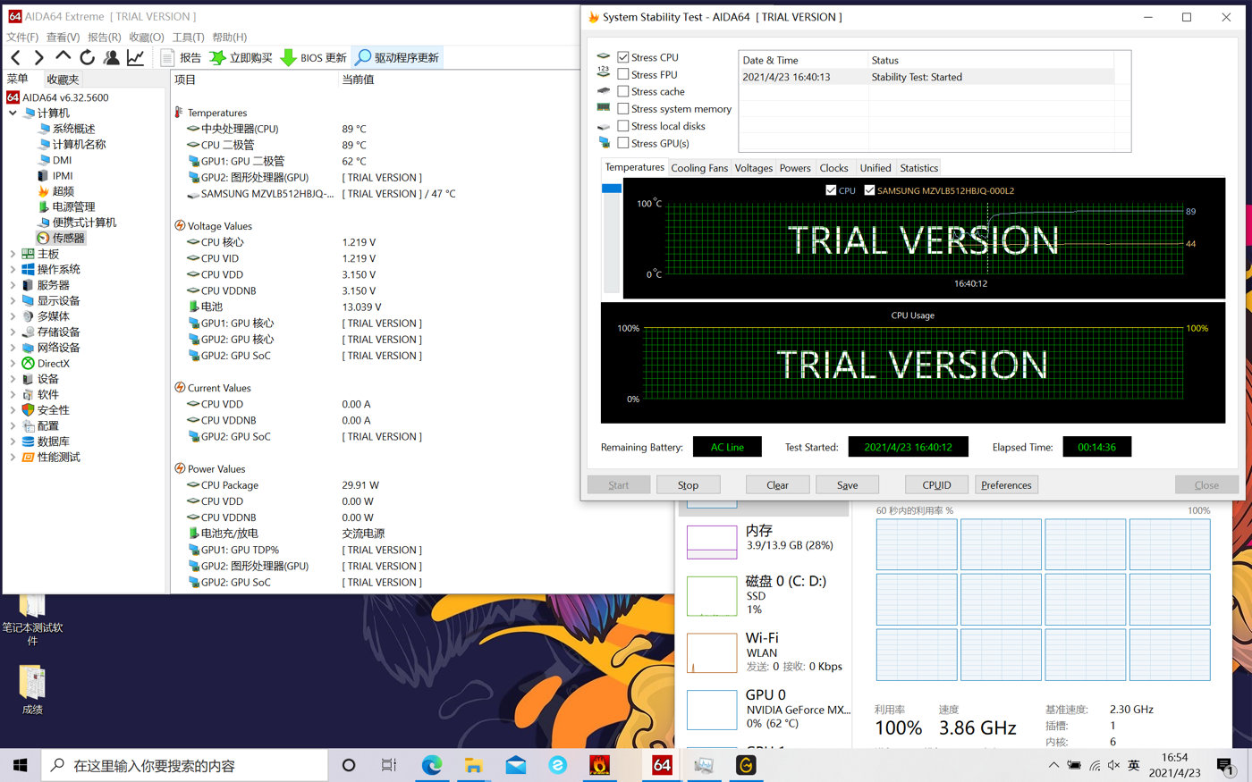Switch to the Voltages tab
Image resolution: width=1252 pixels, height=782 pixels.
pos(754,168)
